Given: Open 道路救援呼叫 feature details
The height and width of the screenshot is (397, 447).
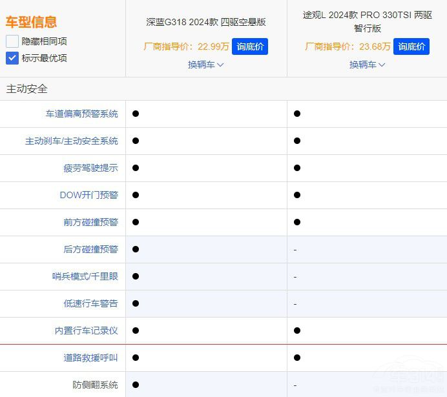Looking at the screenshot, I should coord(90,358).
